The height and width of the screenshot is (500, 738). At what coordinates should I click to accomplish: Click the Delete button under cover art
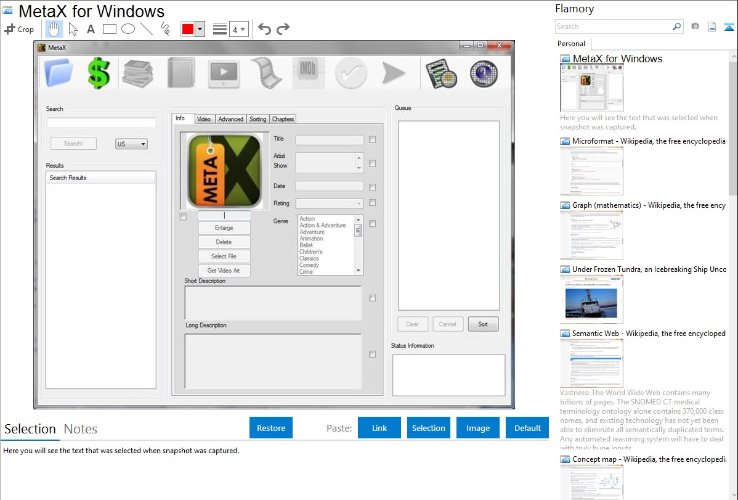[x=224, y=242]
